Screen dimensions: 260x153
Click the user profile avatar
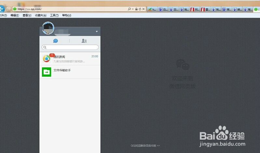point(48,28)
